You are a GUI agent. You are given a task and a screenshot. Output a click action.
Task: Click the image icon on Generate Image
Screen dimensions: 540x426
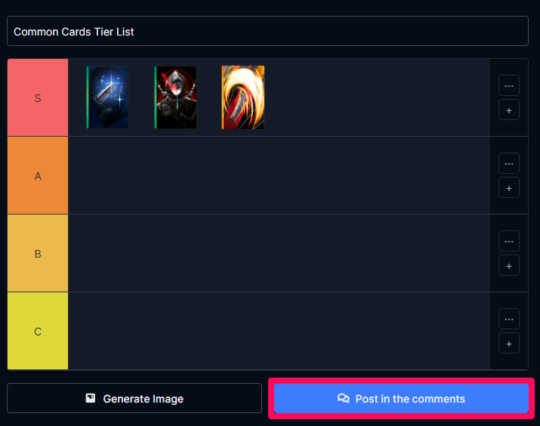point(91,398)
